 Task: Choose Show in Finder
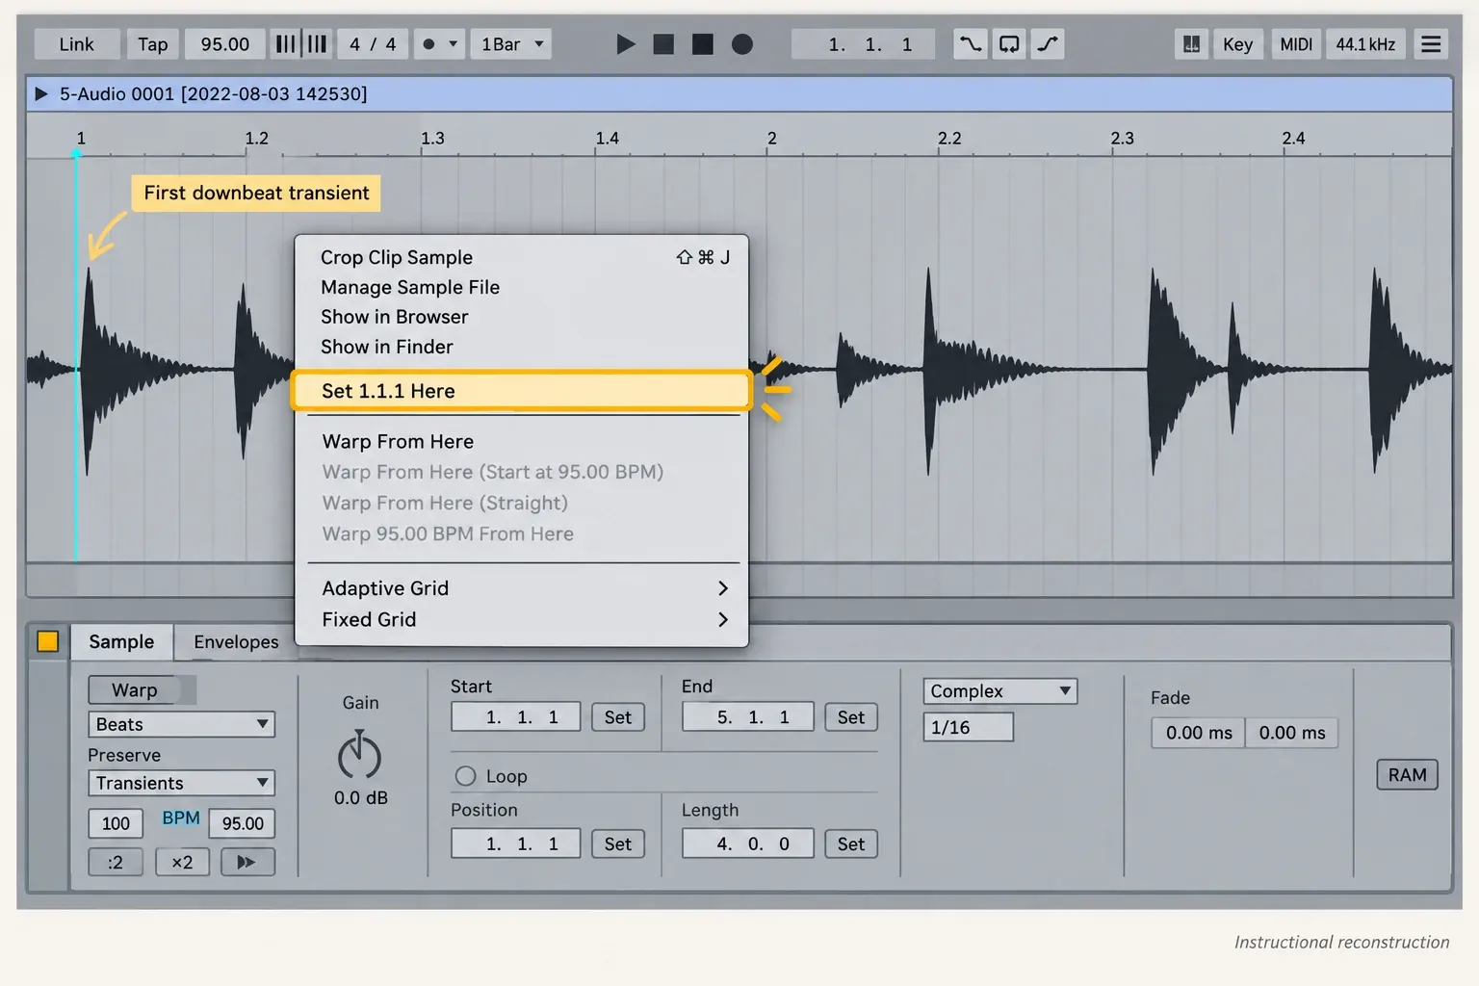521,347
